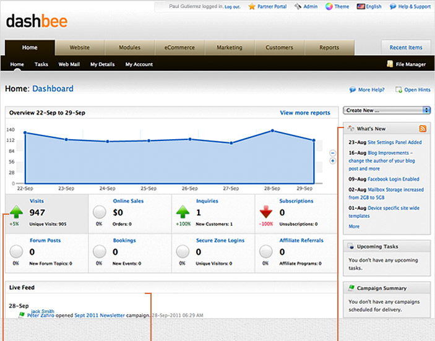Select the Website main tab
This screenshot has height=341, width=435.
click(x=80, y=48)
